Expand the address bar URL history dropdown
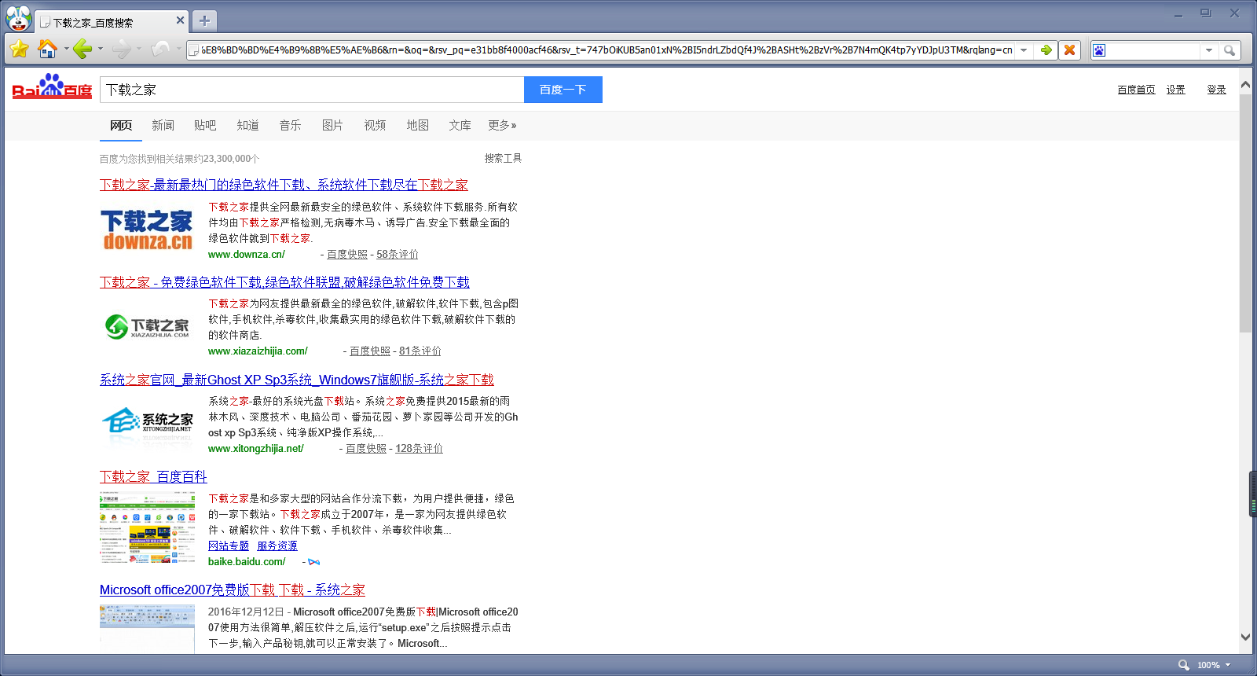 click(x=1023, y=50)
